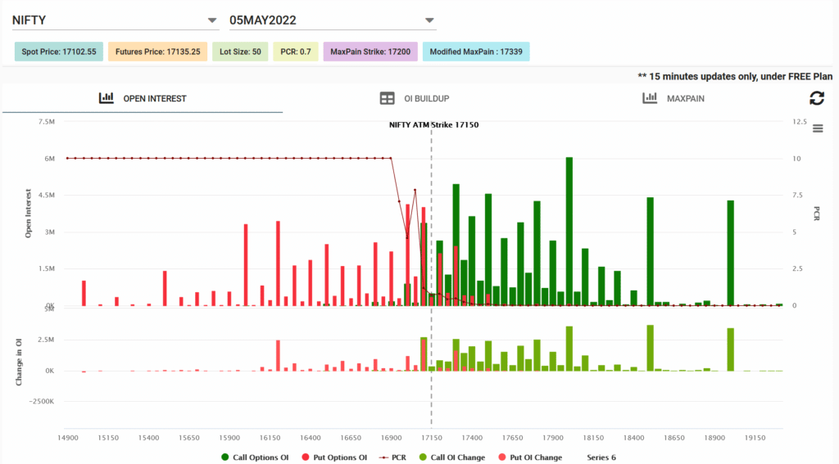Viewport: 839px width, 464px height.
Task: Click the Open Interest bar chart icon
Action: pos(106,98)
